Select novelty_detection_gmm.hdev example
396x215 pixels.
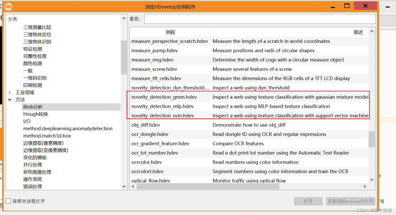click(164, 97)
